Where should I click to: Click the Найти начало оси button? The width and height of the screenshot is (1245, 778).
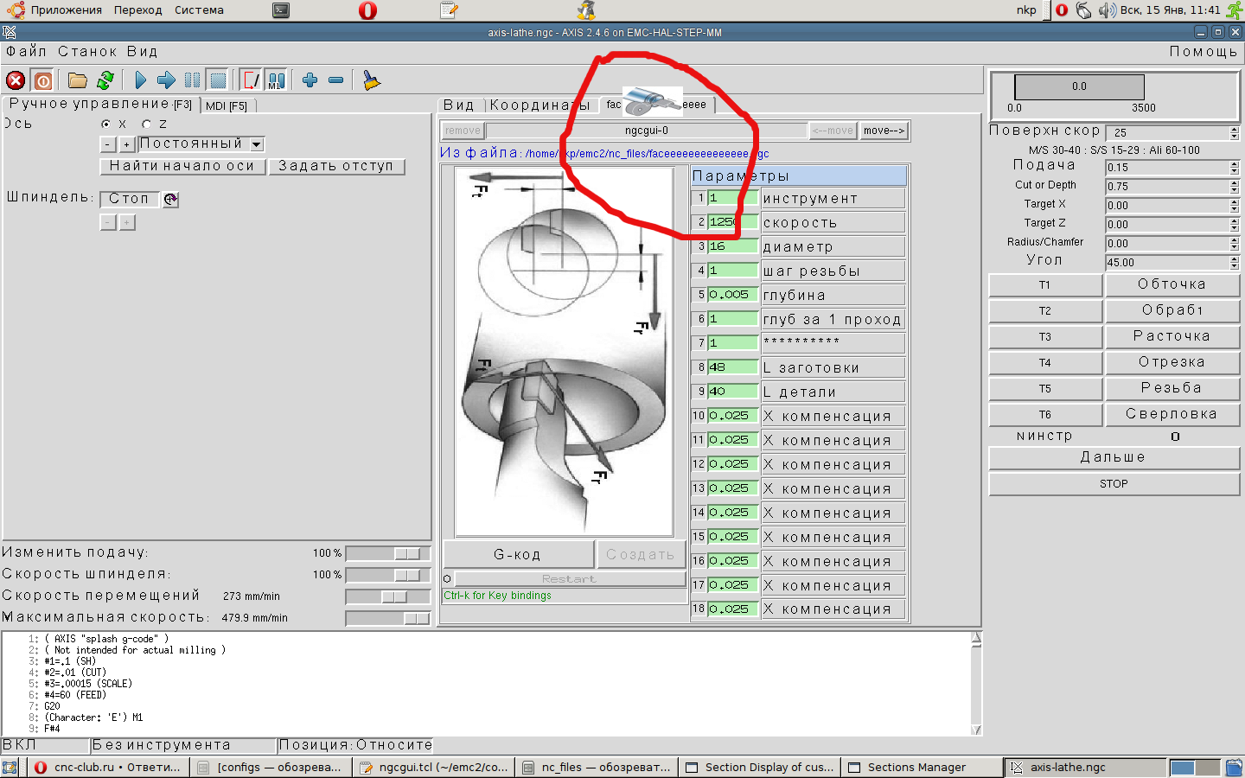(x=182, y=166)
